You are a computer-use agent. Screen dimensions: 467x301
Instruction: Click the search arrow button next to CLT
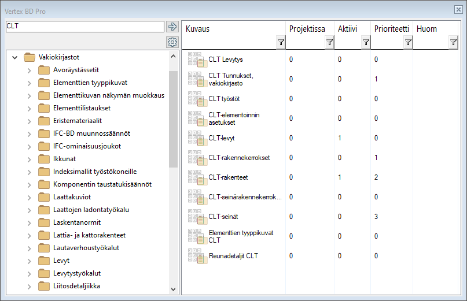(x=172, y=27)
